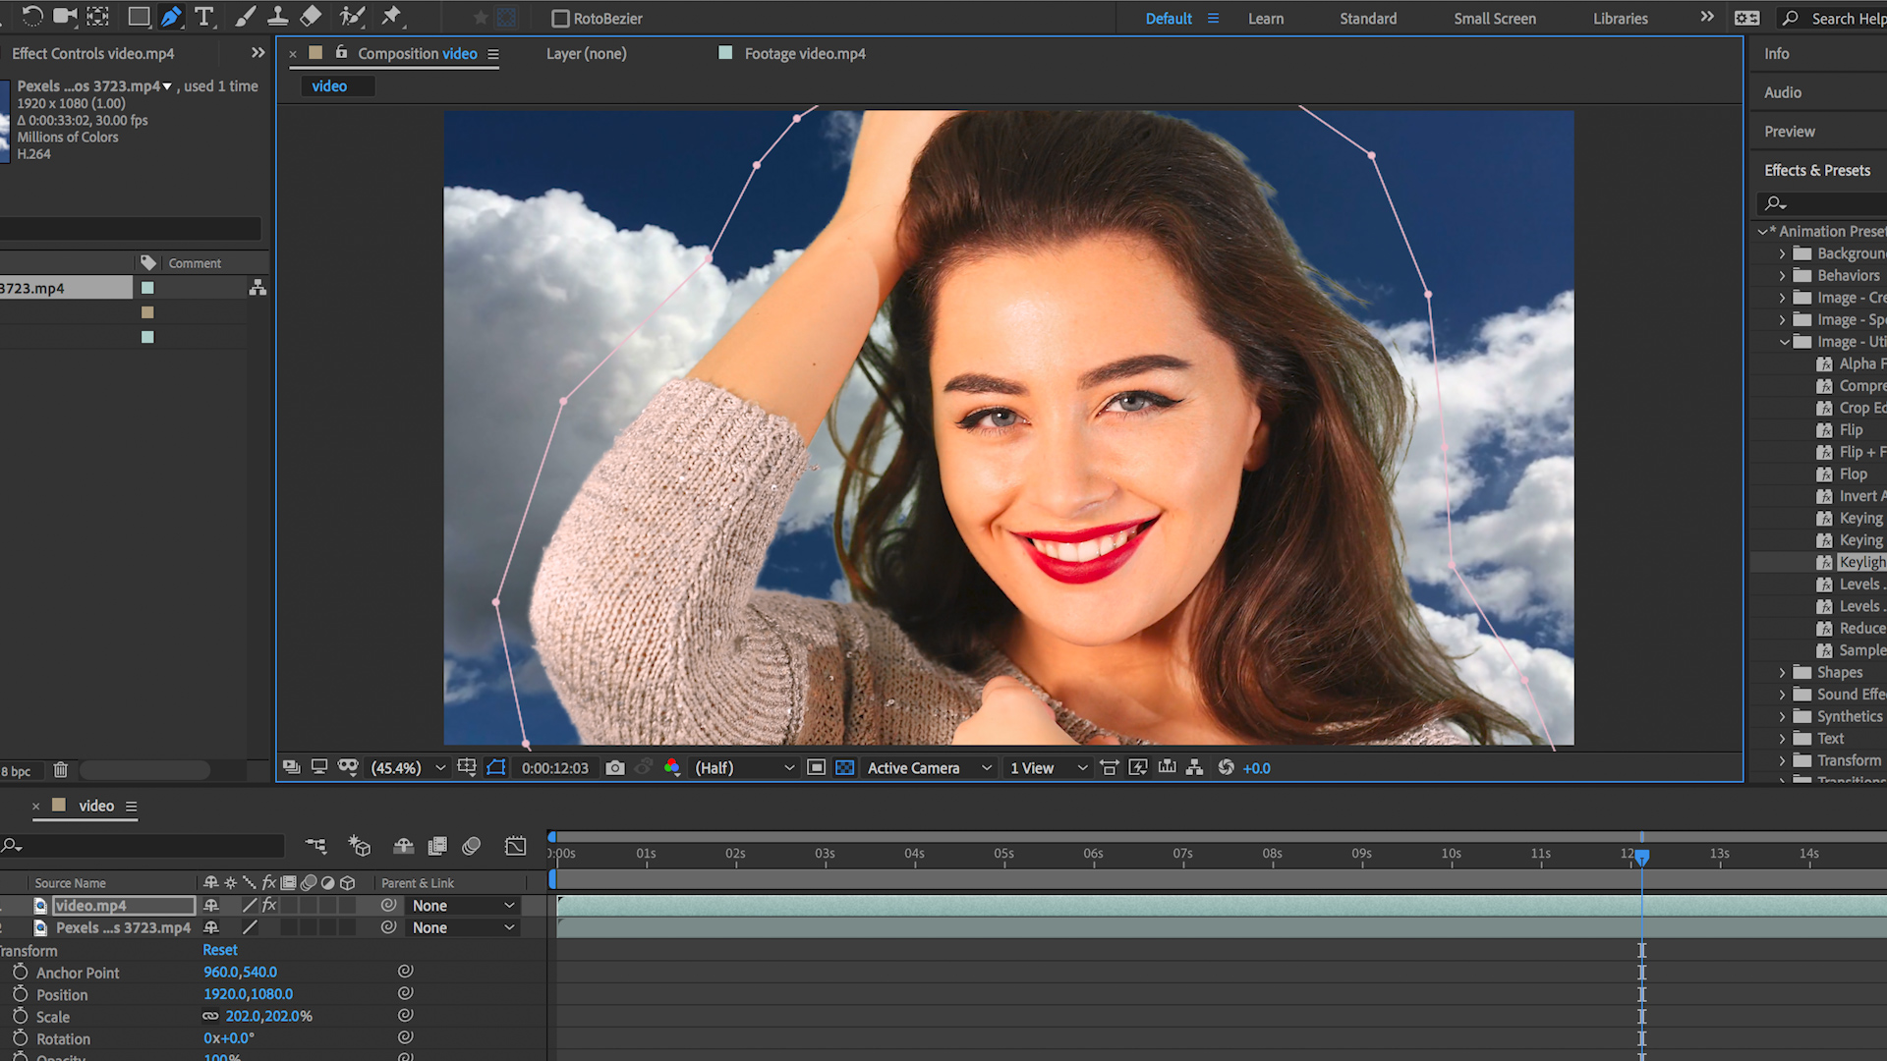Click the Roto Brush tool
This screenshot has width=1887, height=1061.
click(x=351, y=17)
